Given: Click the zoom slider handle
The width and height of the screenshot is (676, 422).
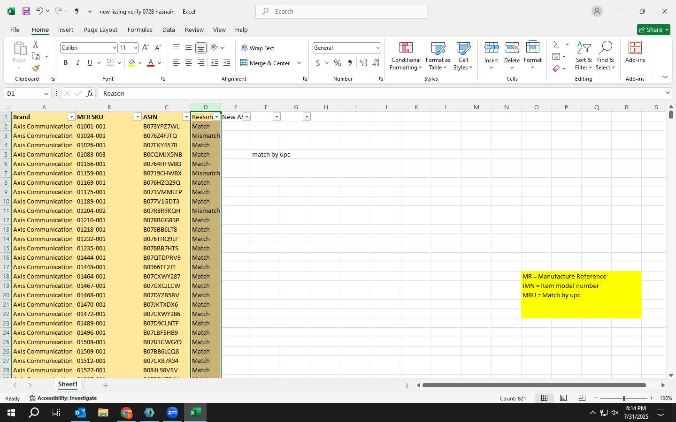Looking at the screenshot, I should point(624,398).
